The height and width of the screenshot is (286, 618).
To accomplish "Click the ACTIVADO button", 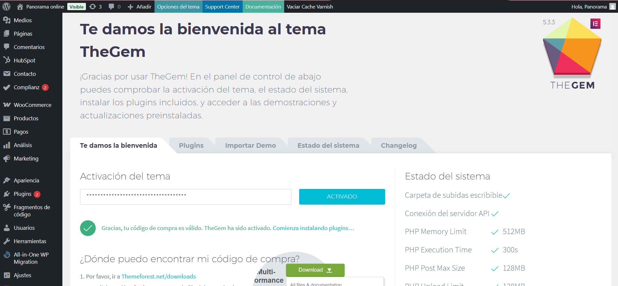I will (342, 196).
